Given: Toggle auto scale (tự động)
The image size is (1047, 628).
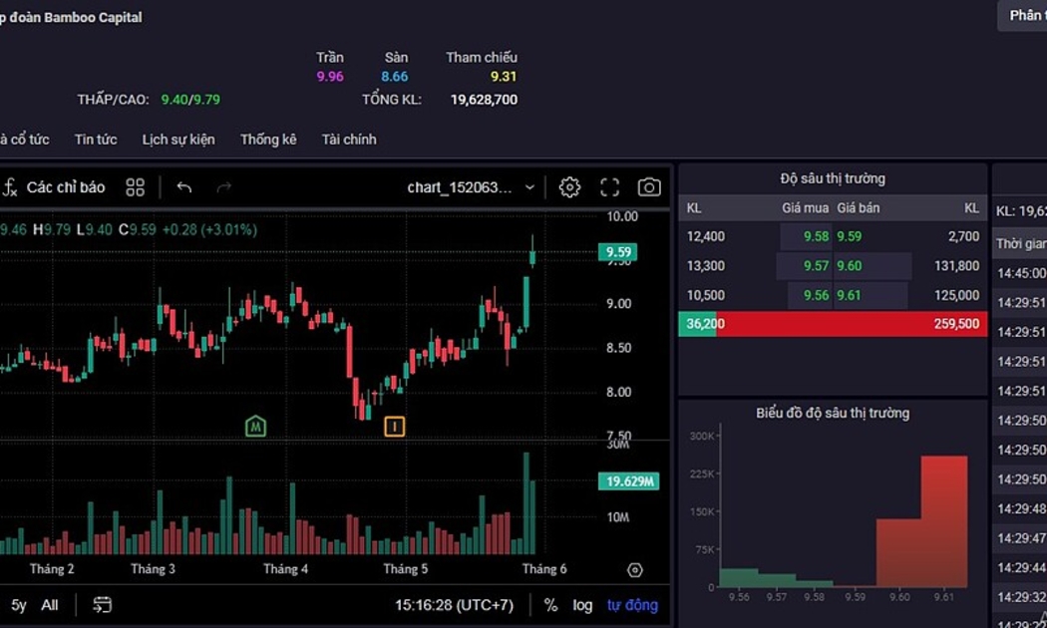Looking at the screenshot, I should [x=632, y=605].
